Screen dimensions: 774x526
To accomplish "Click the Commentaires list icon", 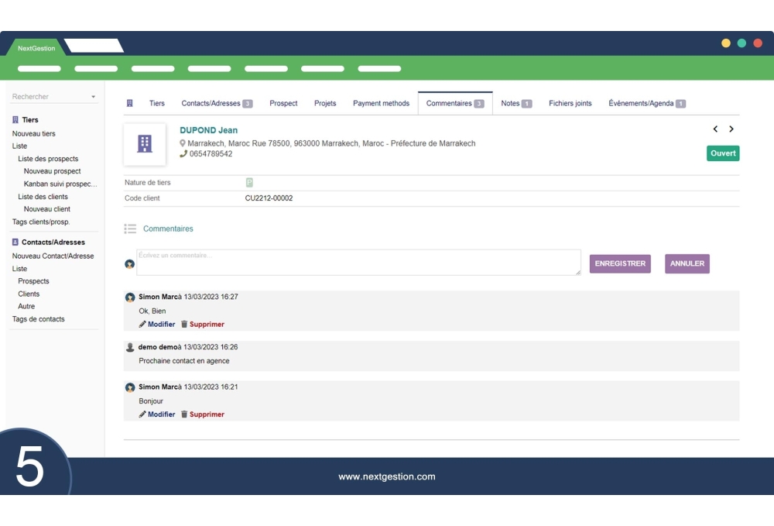I will [128, 228].
